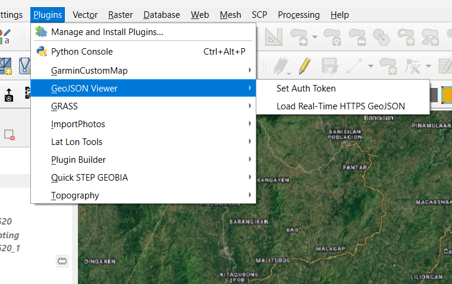Expand the Quick STEP GEOBIA submenu
Image resolution: width=452 pixels, height=284 pixels.
pyautogui.click(x=143, y=178)
